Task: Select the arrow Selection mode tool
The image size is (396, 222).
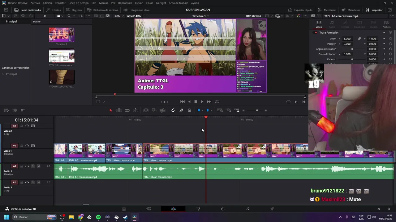Action: click(x=110, y=110)
